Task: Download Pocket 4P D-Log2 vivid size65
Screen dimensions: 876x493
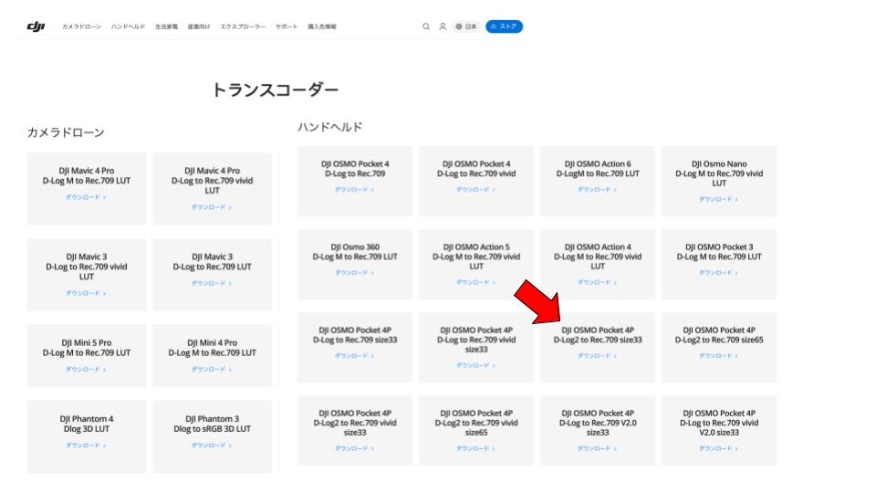Action: pos(476,449)
